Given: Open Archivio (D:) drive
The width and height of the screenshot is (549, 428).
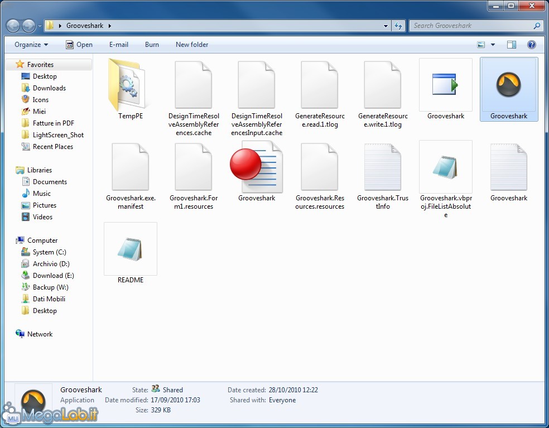Looking at the screenshot, I should pos(51,264).
